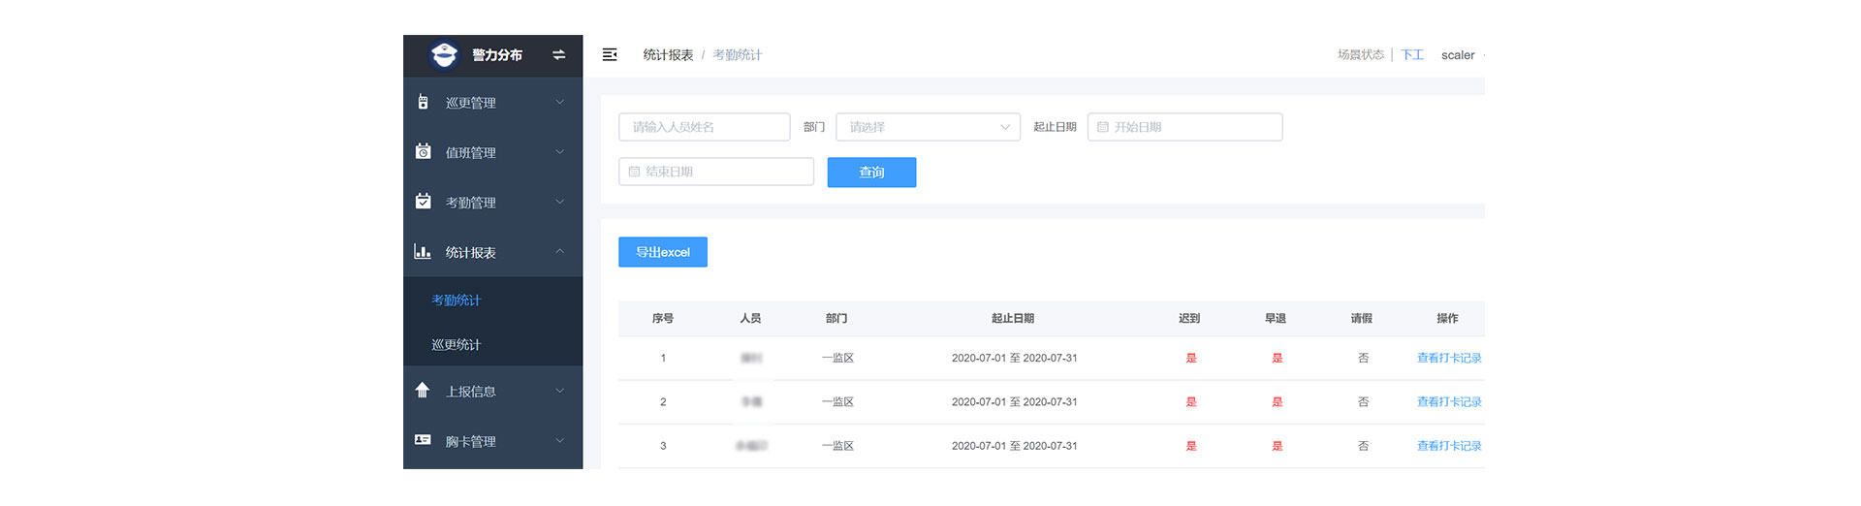The width and height of the screenshot is (1861, 506).
Task: Click the 导出excel export button
Action: pyautogui.click(x=663, y=252)
